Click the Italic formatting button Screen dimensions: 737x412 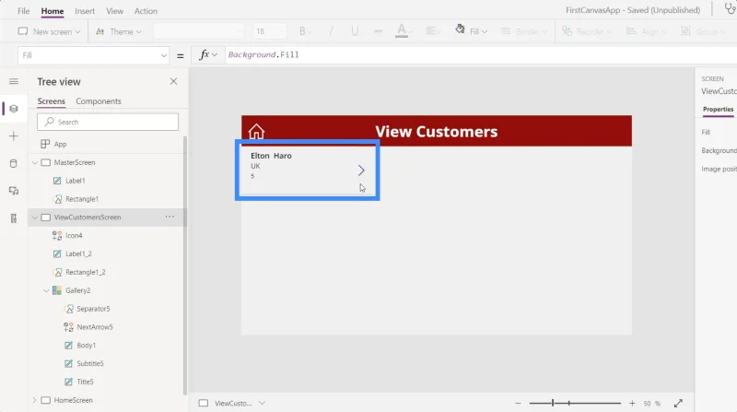(x=331, y=31)
